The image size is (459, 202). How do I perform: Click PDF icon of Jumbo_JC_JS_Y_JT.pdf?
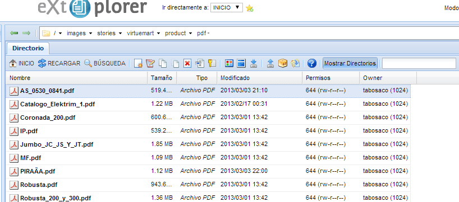click(14, 144)
